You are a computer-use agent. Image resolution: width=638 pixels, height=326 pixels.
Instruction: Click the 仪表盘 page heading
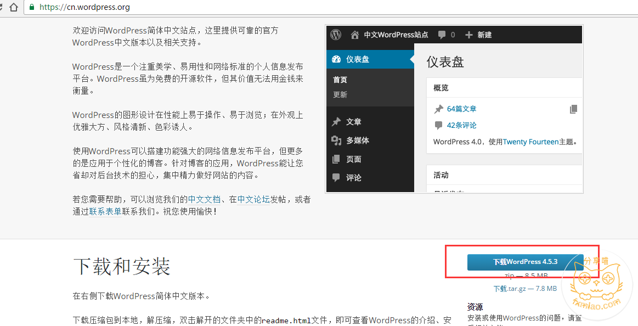(445, 62)
